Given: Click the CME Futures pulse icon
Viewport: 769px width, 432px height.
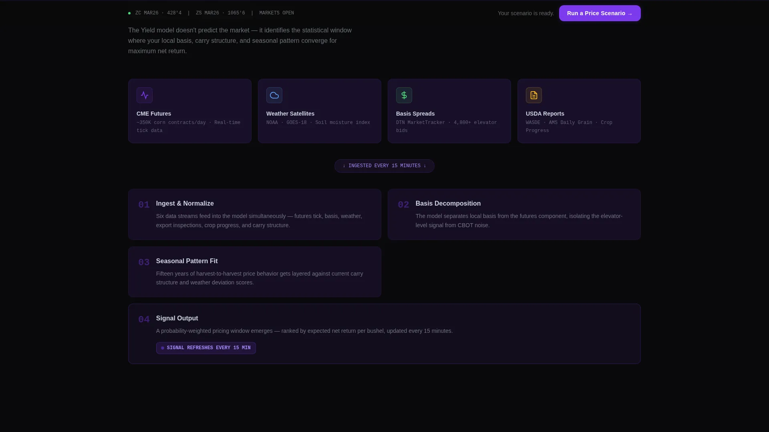Looking at the screenshot, I should pos(145,95).
